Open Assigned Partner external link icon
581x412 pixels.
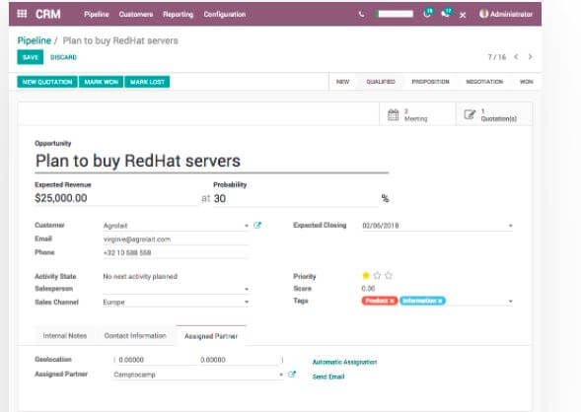292,375
